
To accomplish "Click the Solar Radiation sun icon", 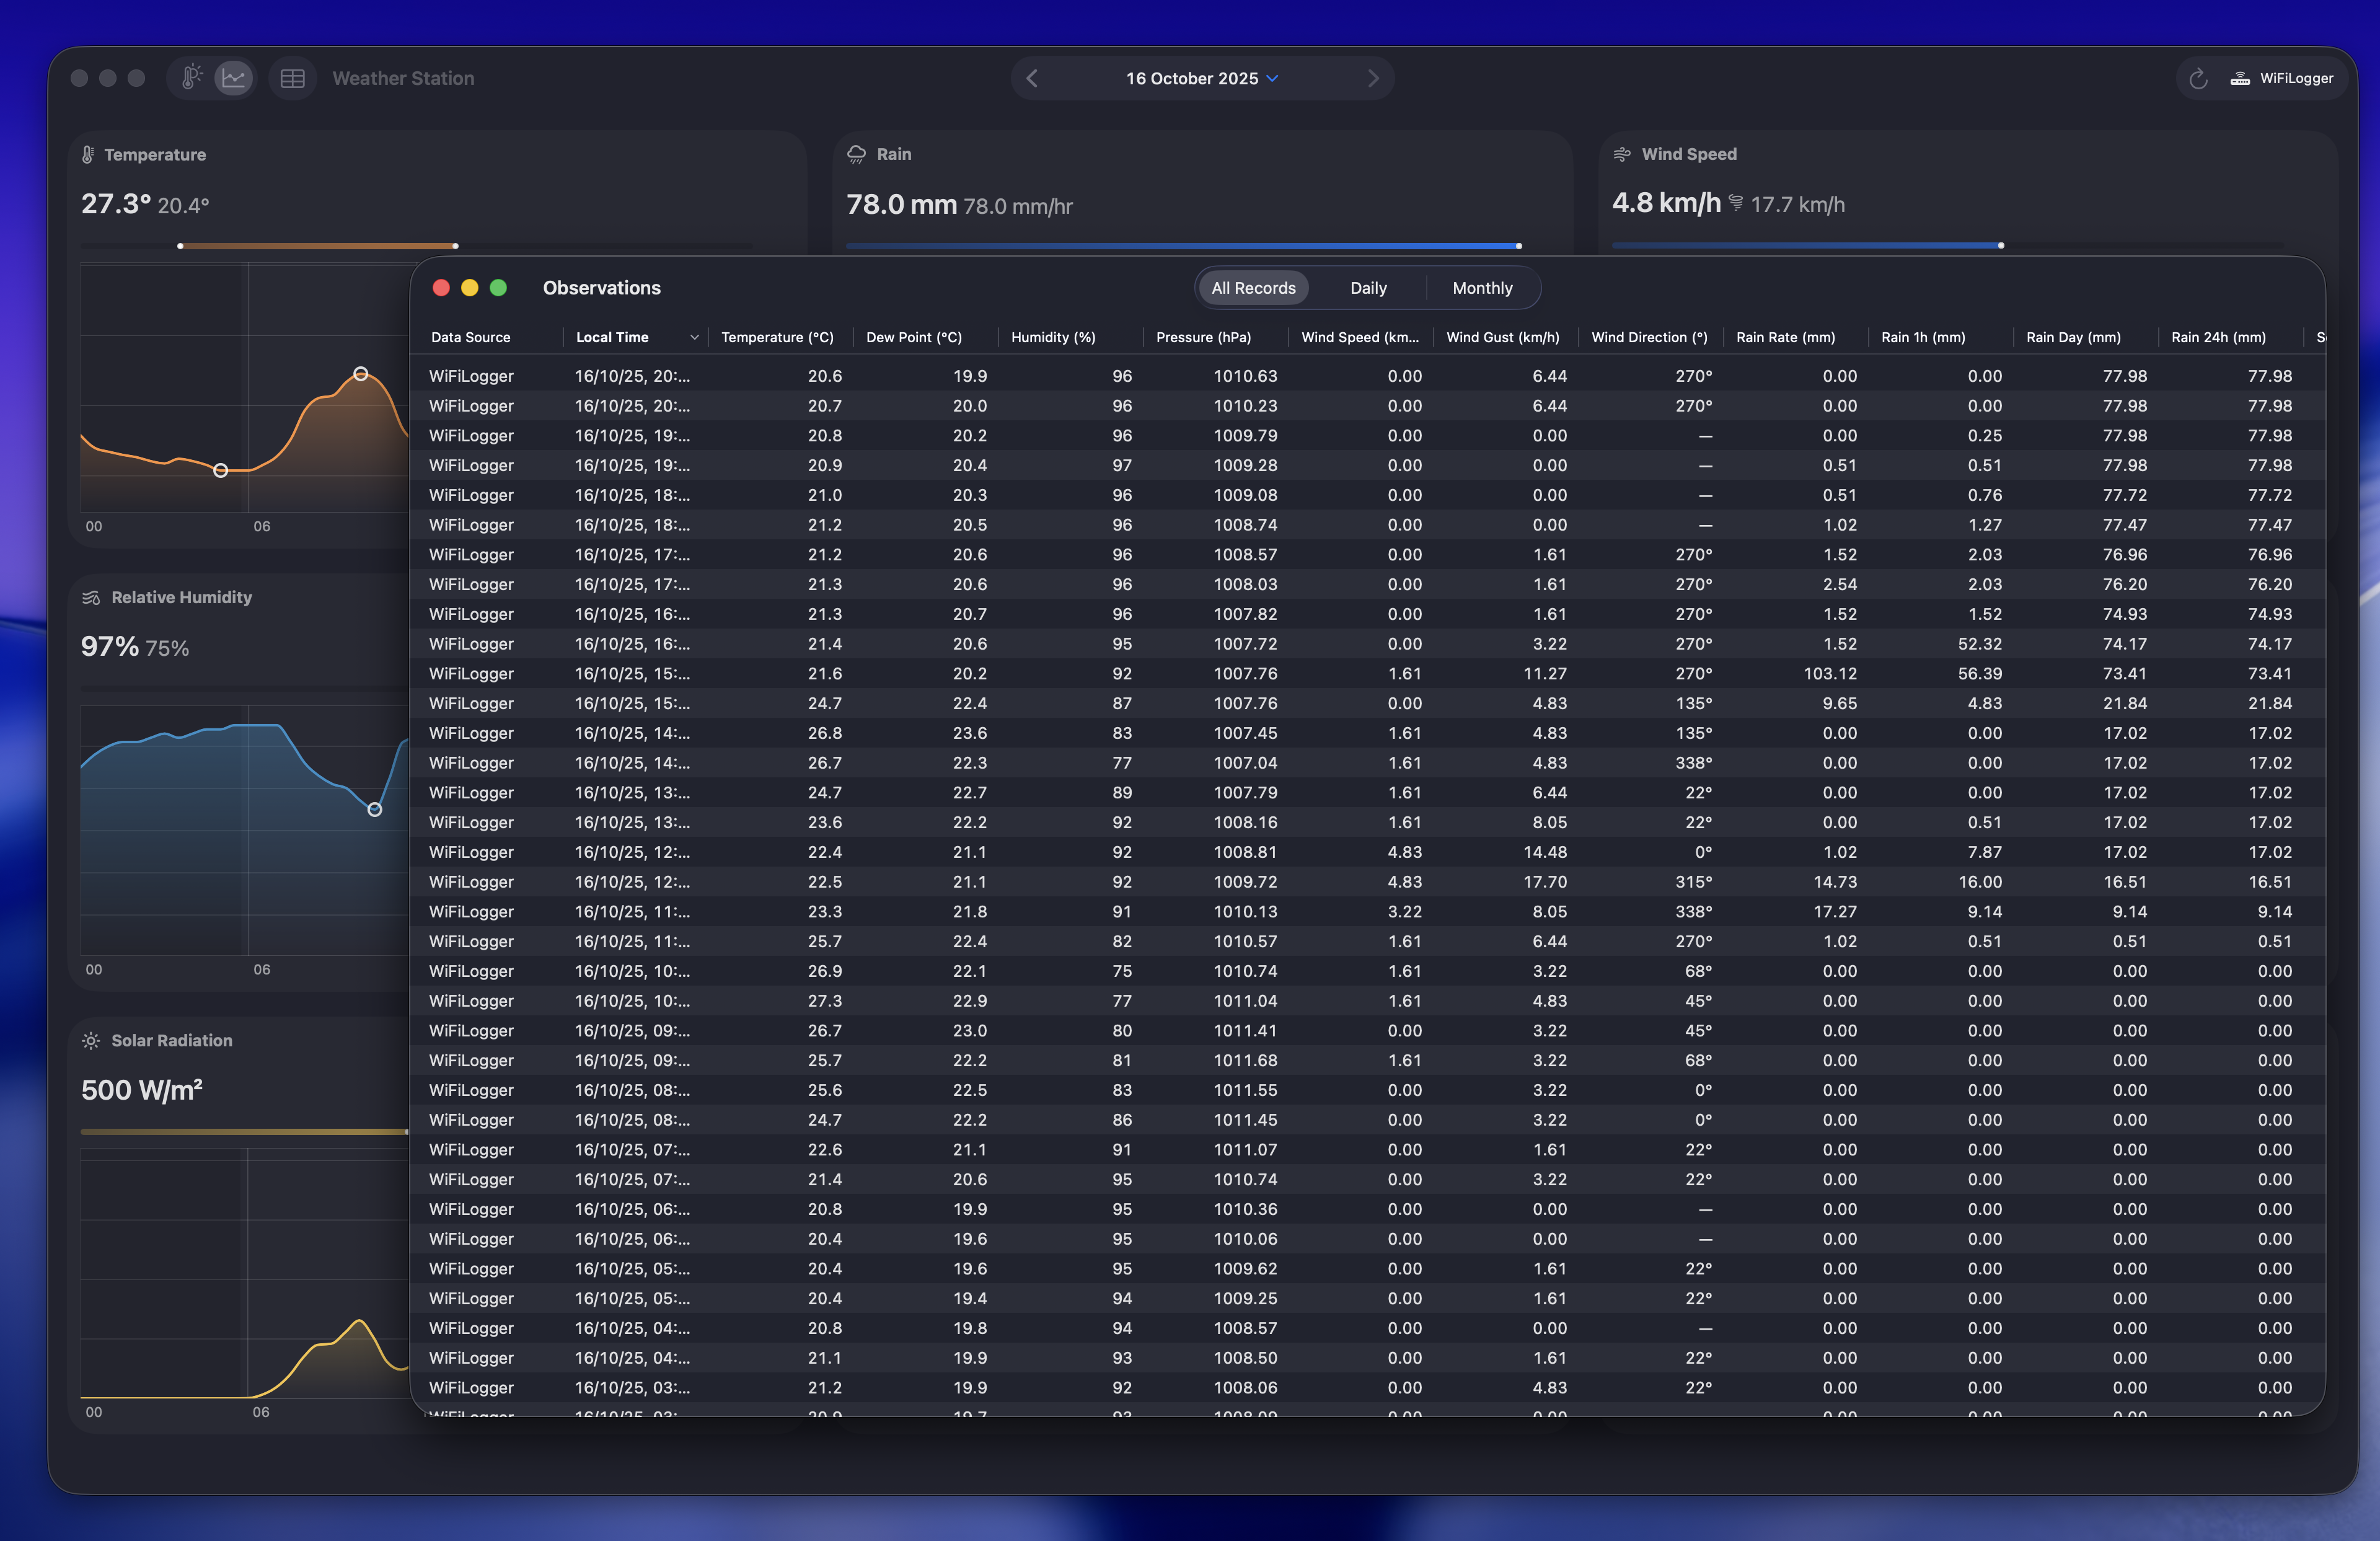I will click(91, 1041).
